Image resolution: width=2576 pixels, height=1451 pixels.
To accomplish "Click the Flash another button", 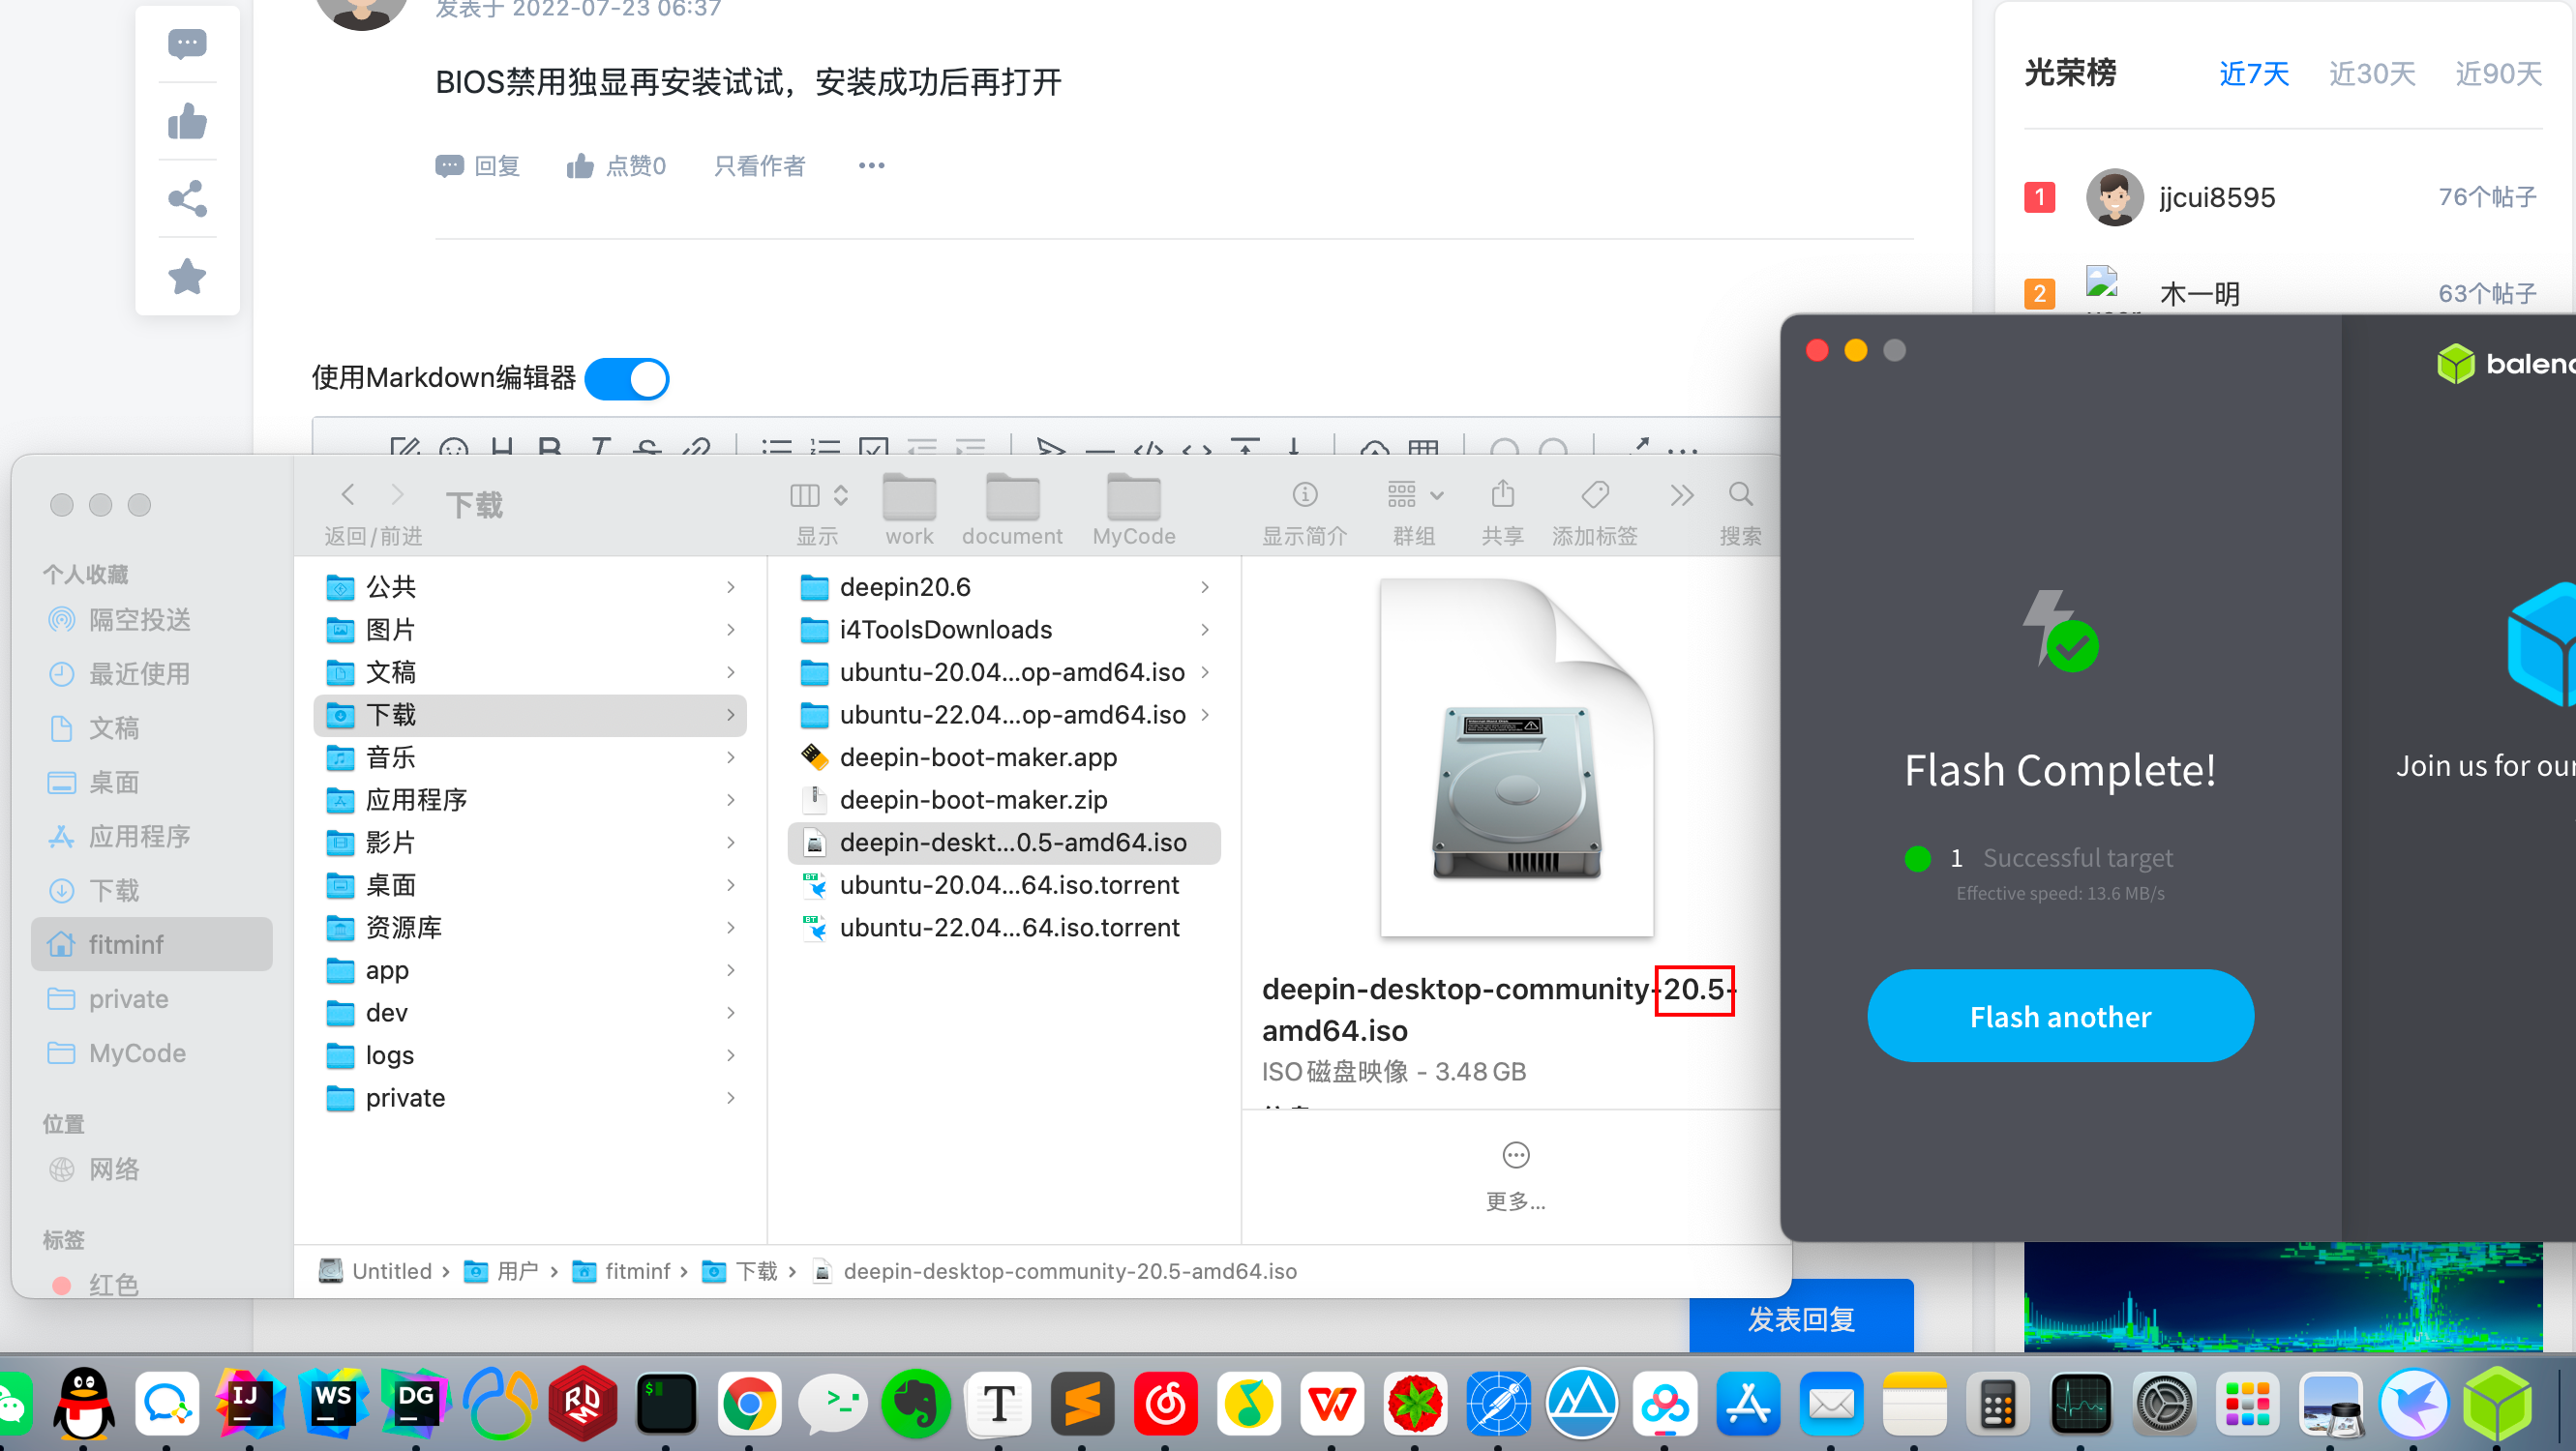I will pos(2059,1017).
